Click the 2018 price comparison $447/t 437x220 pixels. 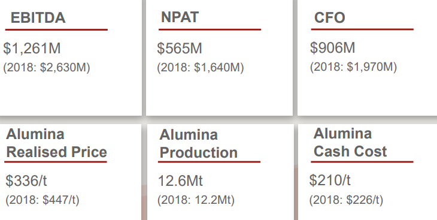point(43,200)
